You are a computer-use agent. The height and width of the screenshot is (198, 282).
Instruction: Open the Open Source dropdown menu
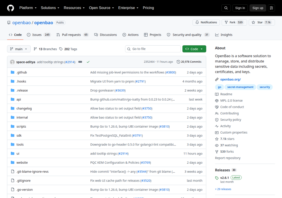click(101, 8)
